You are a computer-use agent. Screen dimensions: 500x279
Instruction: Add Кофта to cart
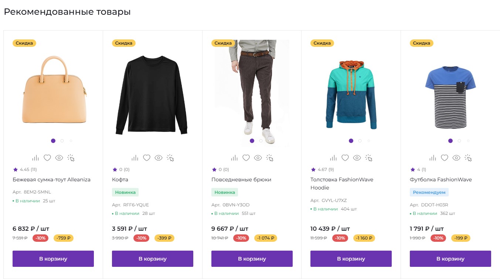click(x=152, y=259)
